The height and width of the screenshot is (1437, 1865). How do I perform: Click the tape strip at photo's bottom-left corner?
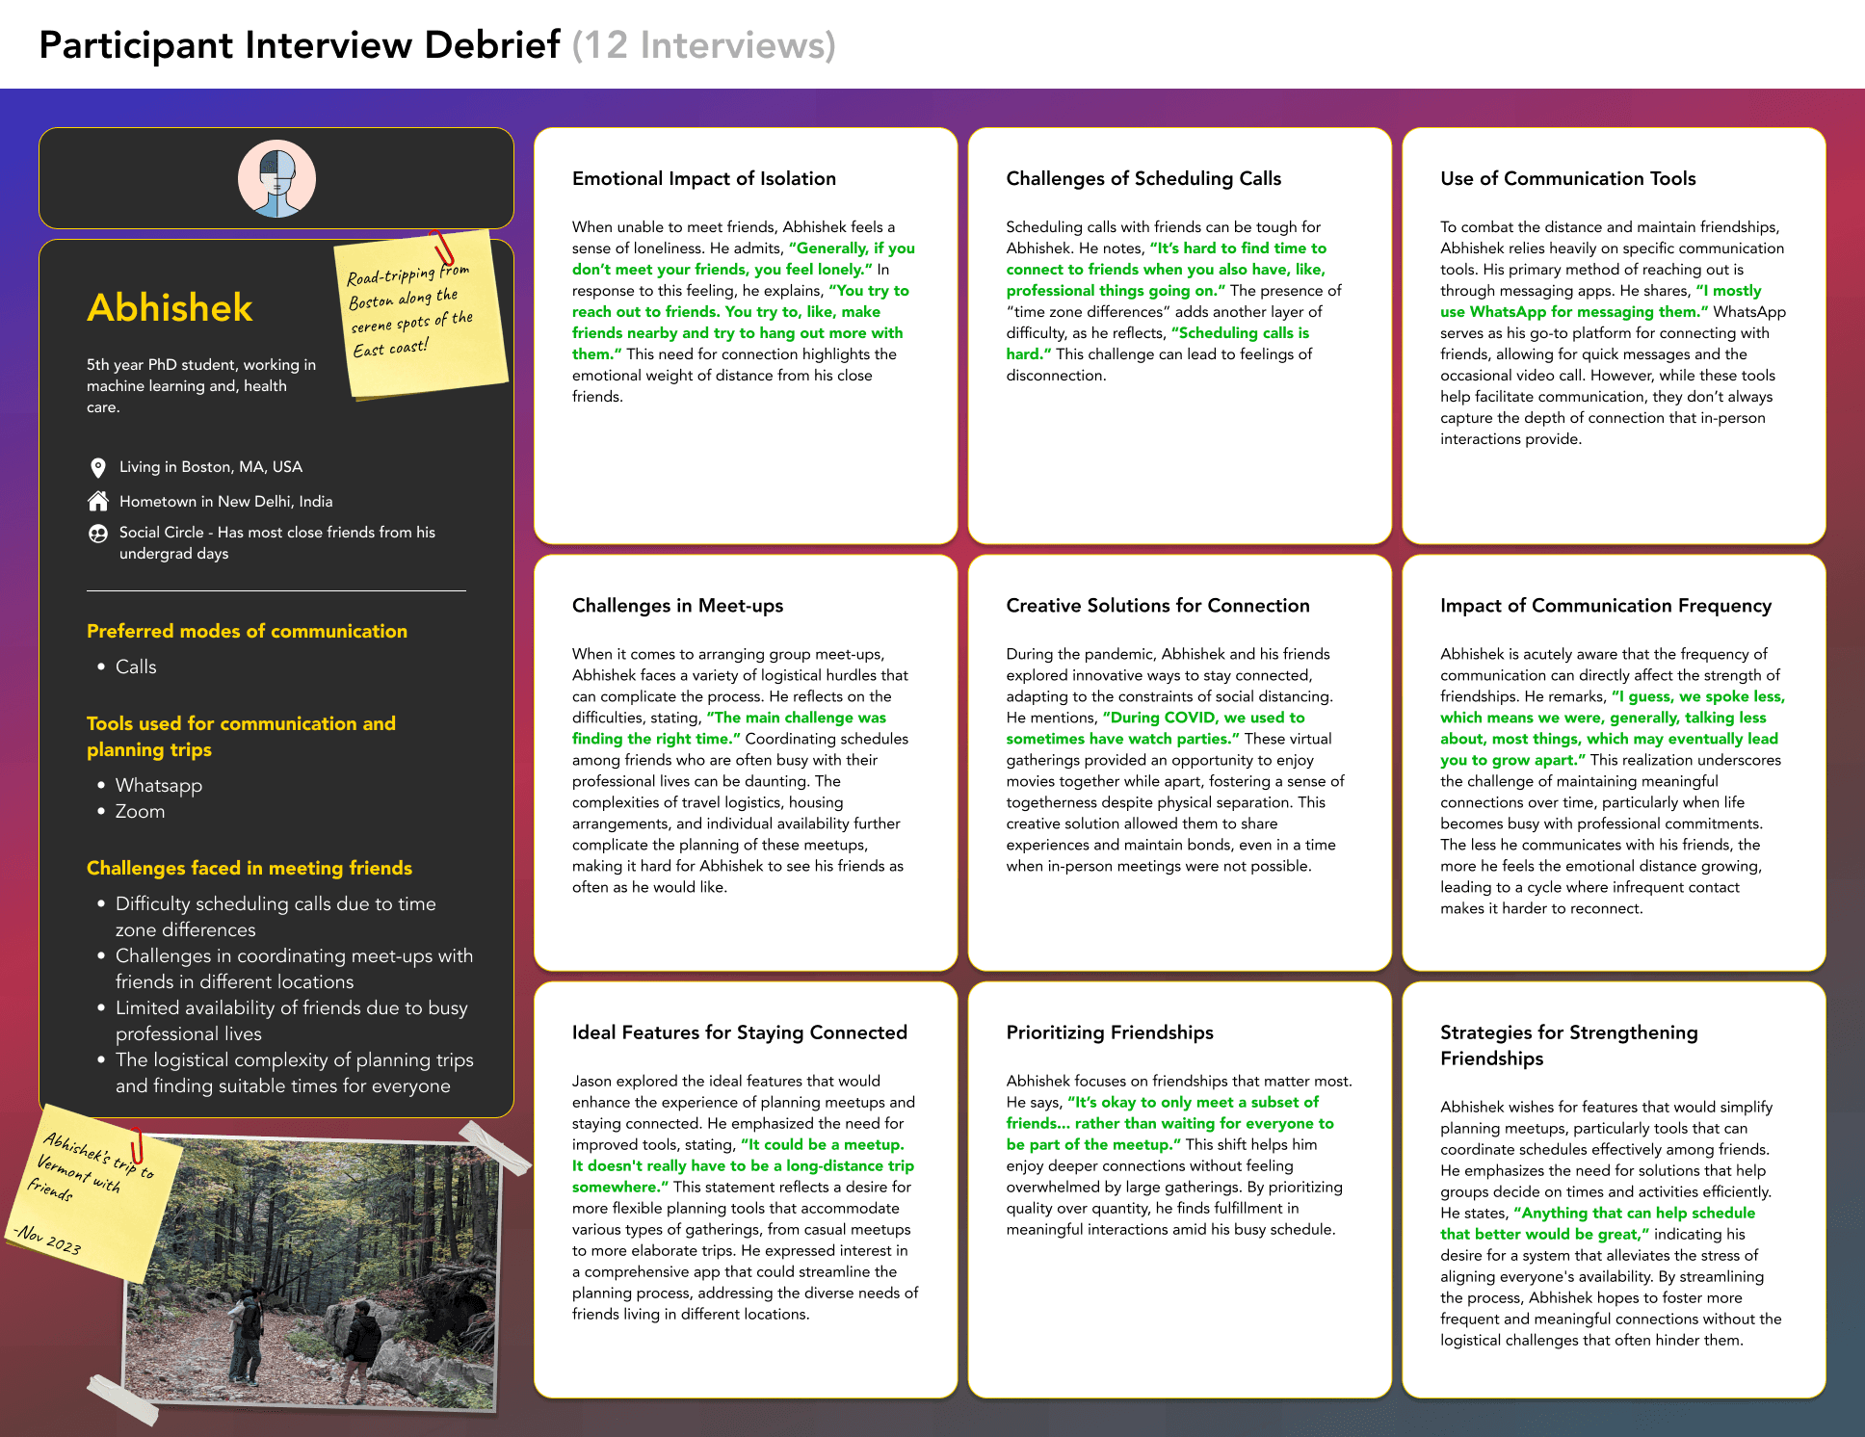coord(122,1399)
